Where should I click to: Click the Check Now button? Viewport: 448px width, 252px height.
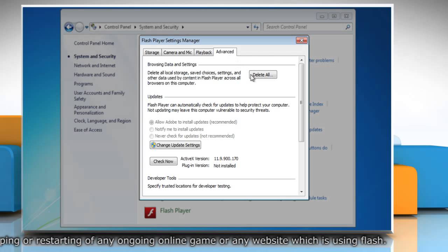[163, 161]
